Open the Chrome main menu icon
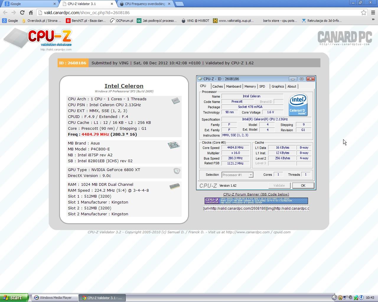 coord(373,13)
